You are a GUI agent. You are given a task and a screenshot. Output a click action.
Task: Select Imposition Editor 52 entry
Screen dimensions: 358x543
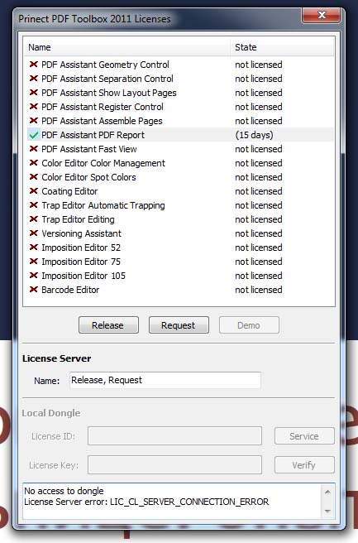point(180,247)
